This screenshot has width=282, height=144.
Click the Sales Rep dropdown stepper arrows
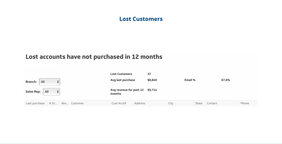click(58, 92)
